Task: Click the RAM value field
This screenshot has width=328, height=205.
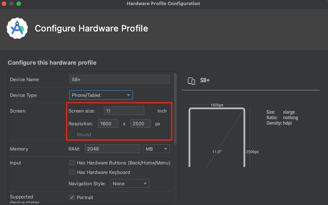Action: click(112, 149)
